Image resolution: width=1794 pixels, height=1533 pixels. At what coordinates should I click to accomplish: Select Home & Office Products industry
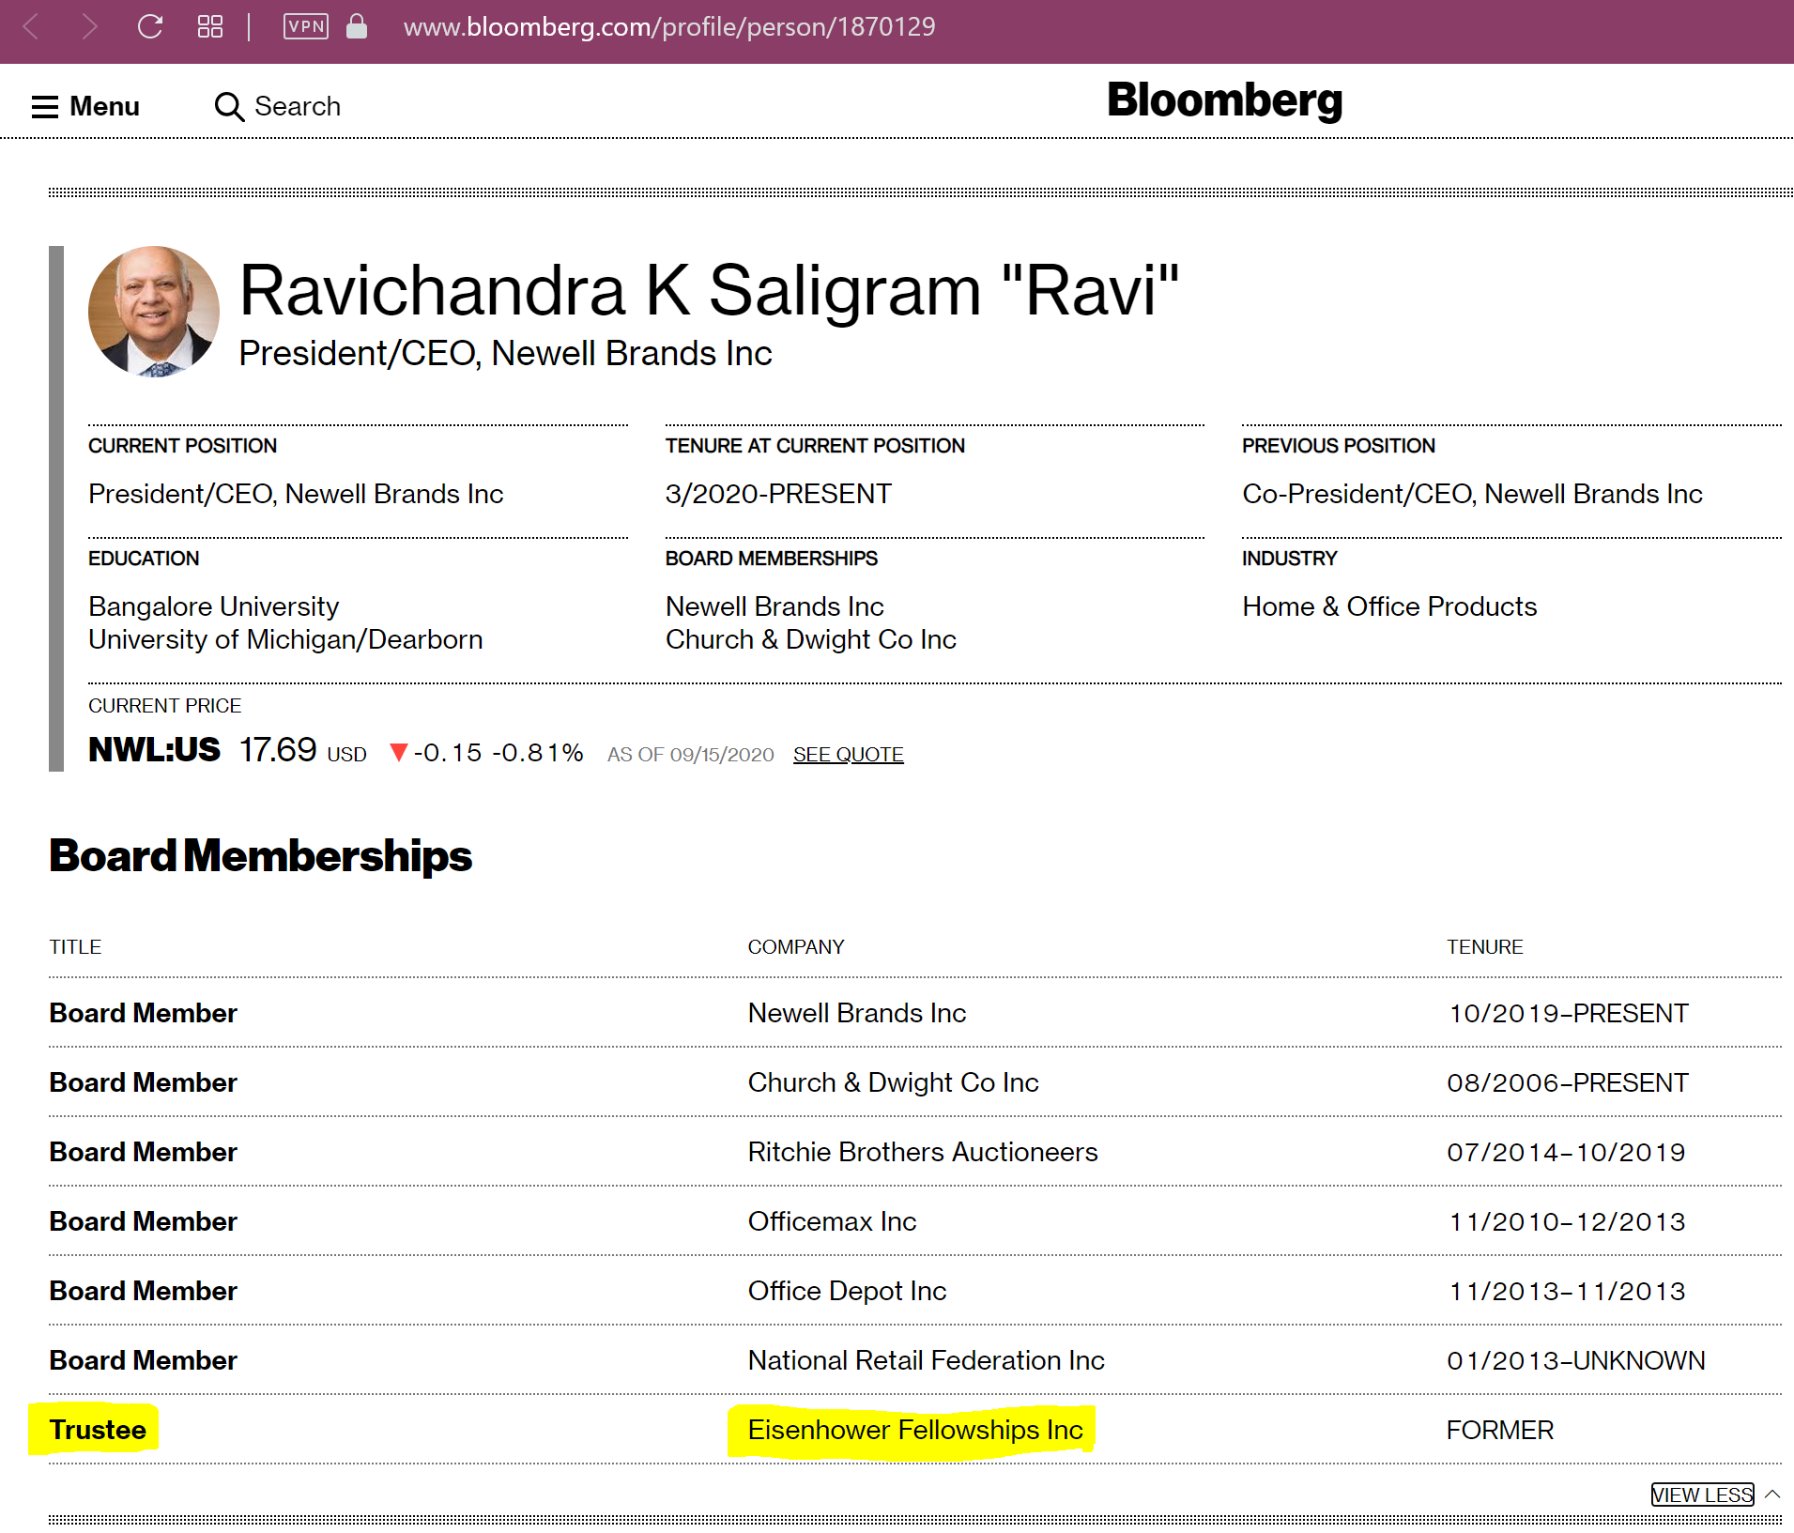coord(1389,606)
